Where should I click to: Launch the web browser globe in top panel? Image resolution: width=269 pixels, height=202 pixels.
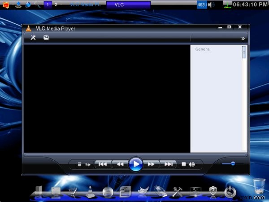coord(28,4)
